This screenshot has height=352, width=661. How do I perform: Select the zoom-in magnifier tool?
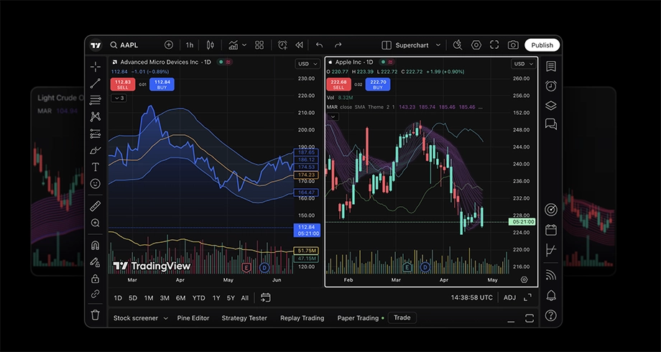[96, 223]
